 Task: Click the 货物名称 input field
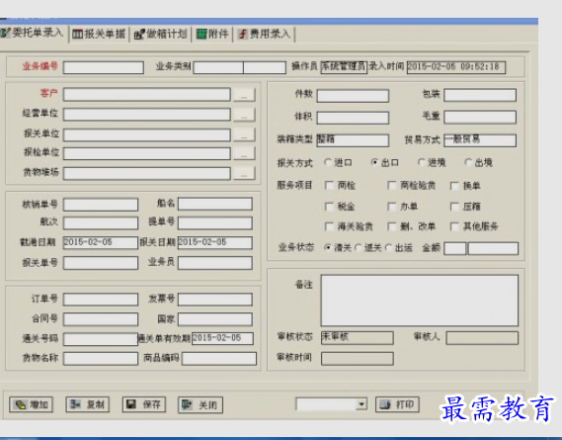(101, 359)
